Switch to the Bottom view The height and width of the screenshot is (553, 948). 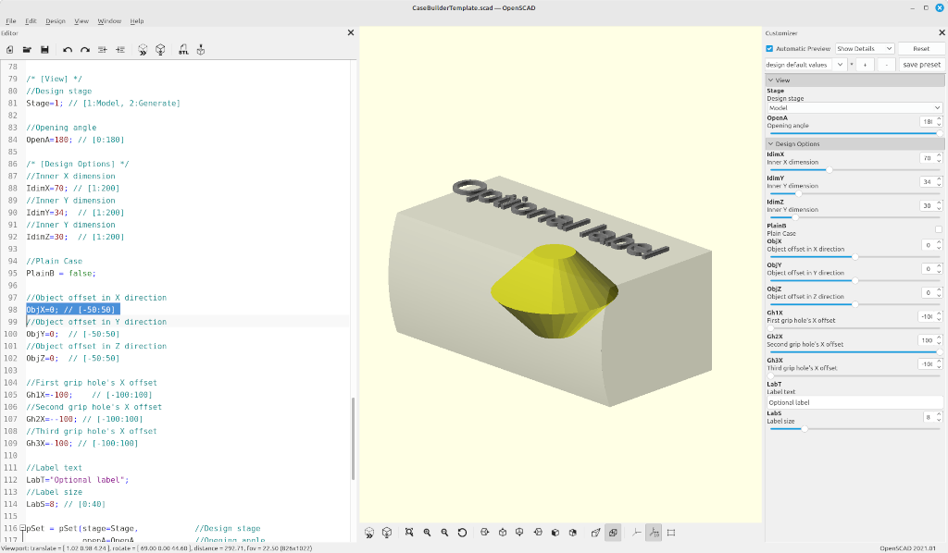coord(519,533)
